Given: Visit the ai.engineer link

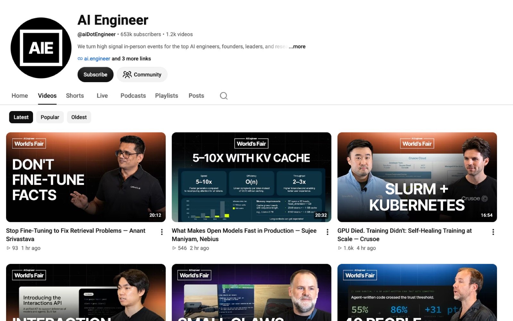Looking at the screenshot, I should point(97,59).
